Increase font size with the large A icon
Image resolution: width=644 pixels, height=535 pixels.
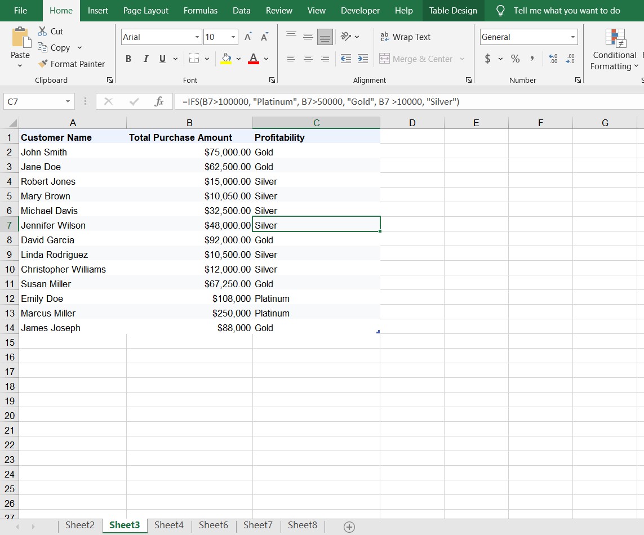click(248, 37)
